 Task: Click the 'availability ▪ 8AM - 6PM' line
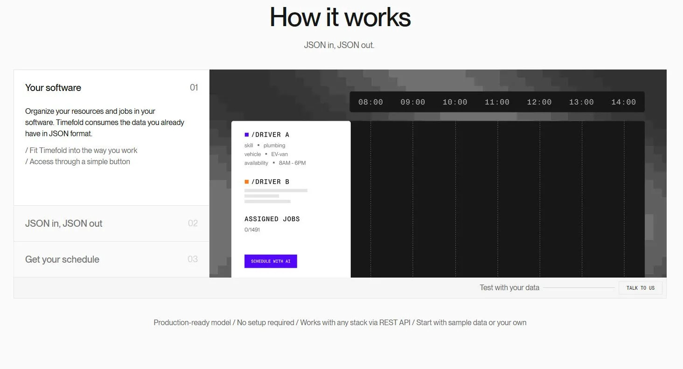(x=275, y=163)
